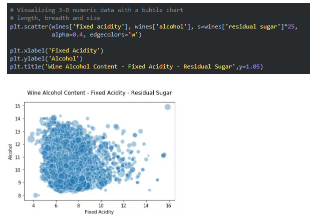
Task: Click the plt.title code line
Action: tap(136, 66)
